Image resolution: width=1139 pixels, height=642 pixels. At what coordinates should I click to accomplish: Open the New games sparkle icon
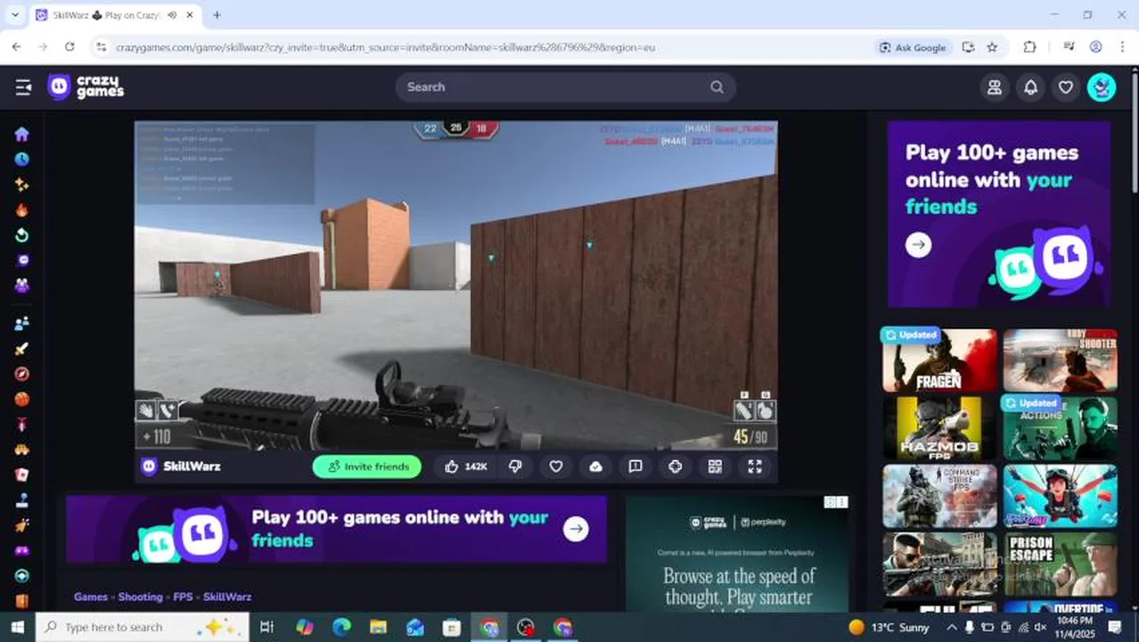21,185
